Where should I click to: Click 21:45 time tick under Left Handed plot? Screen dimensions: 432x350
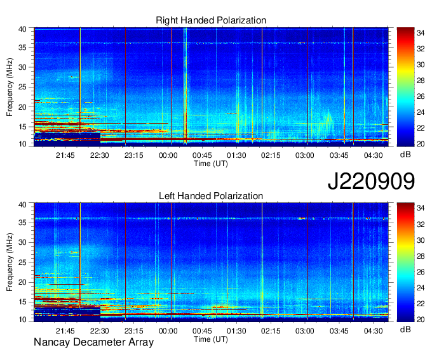pos(65,331)
